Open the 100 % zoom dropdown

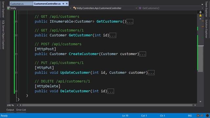tap(17, 105)
